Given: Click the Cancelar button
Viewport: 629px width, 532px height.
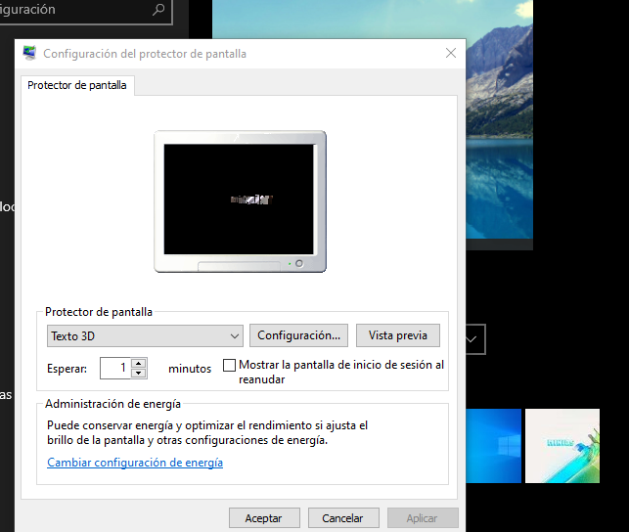Looking at the screenshot, I should pos(342,518).
